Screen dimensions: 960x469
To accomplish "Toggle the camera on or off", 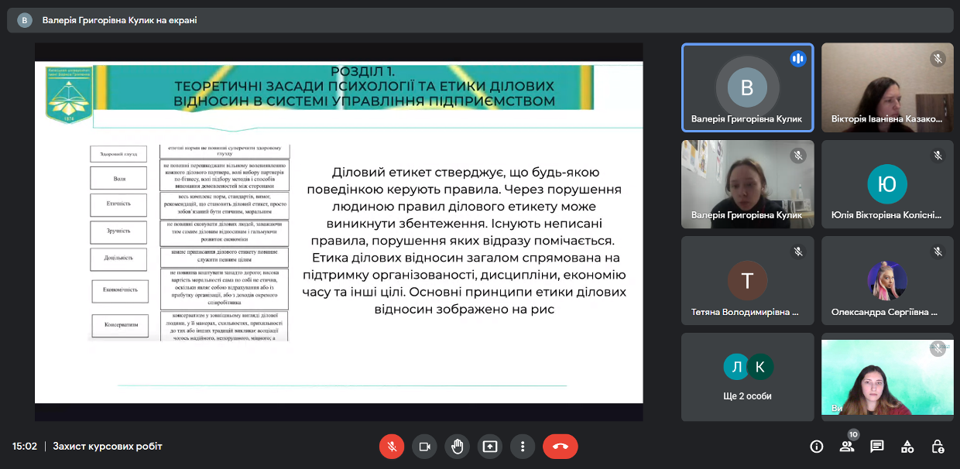I will pyautogui.click(x=424, y=447).
